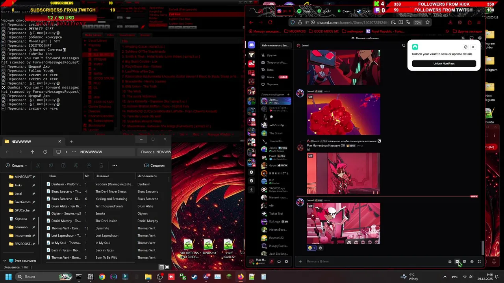Create new DM plus next to Личные сообщения
504x283 pixels.
[x=288, y=94]
